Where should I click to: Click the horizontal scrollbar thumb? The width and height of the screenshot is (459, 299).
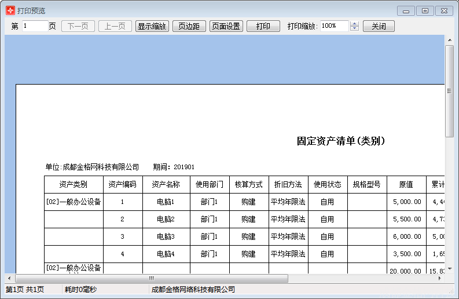click(169, 279)
